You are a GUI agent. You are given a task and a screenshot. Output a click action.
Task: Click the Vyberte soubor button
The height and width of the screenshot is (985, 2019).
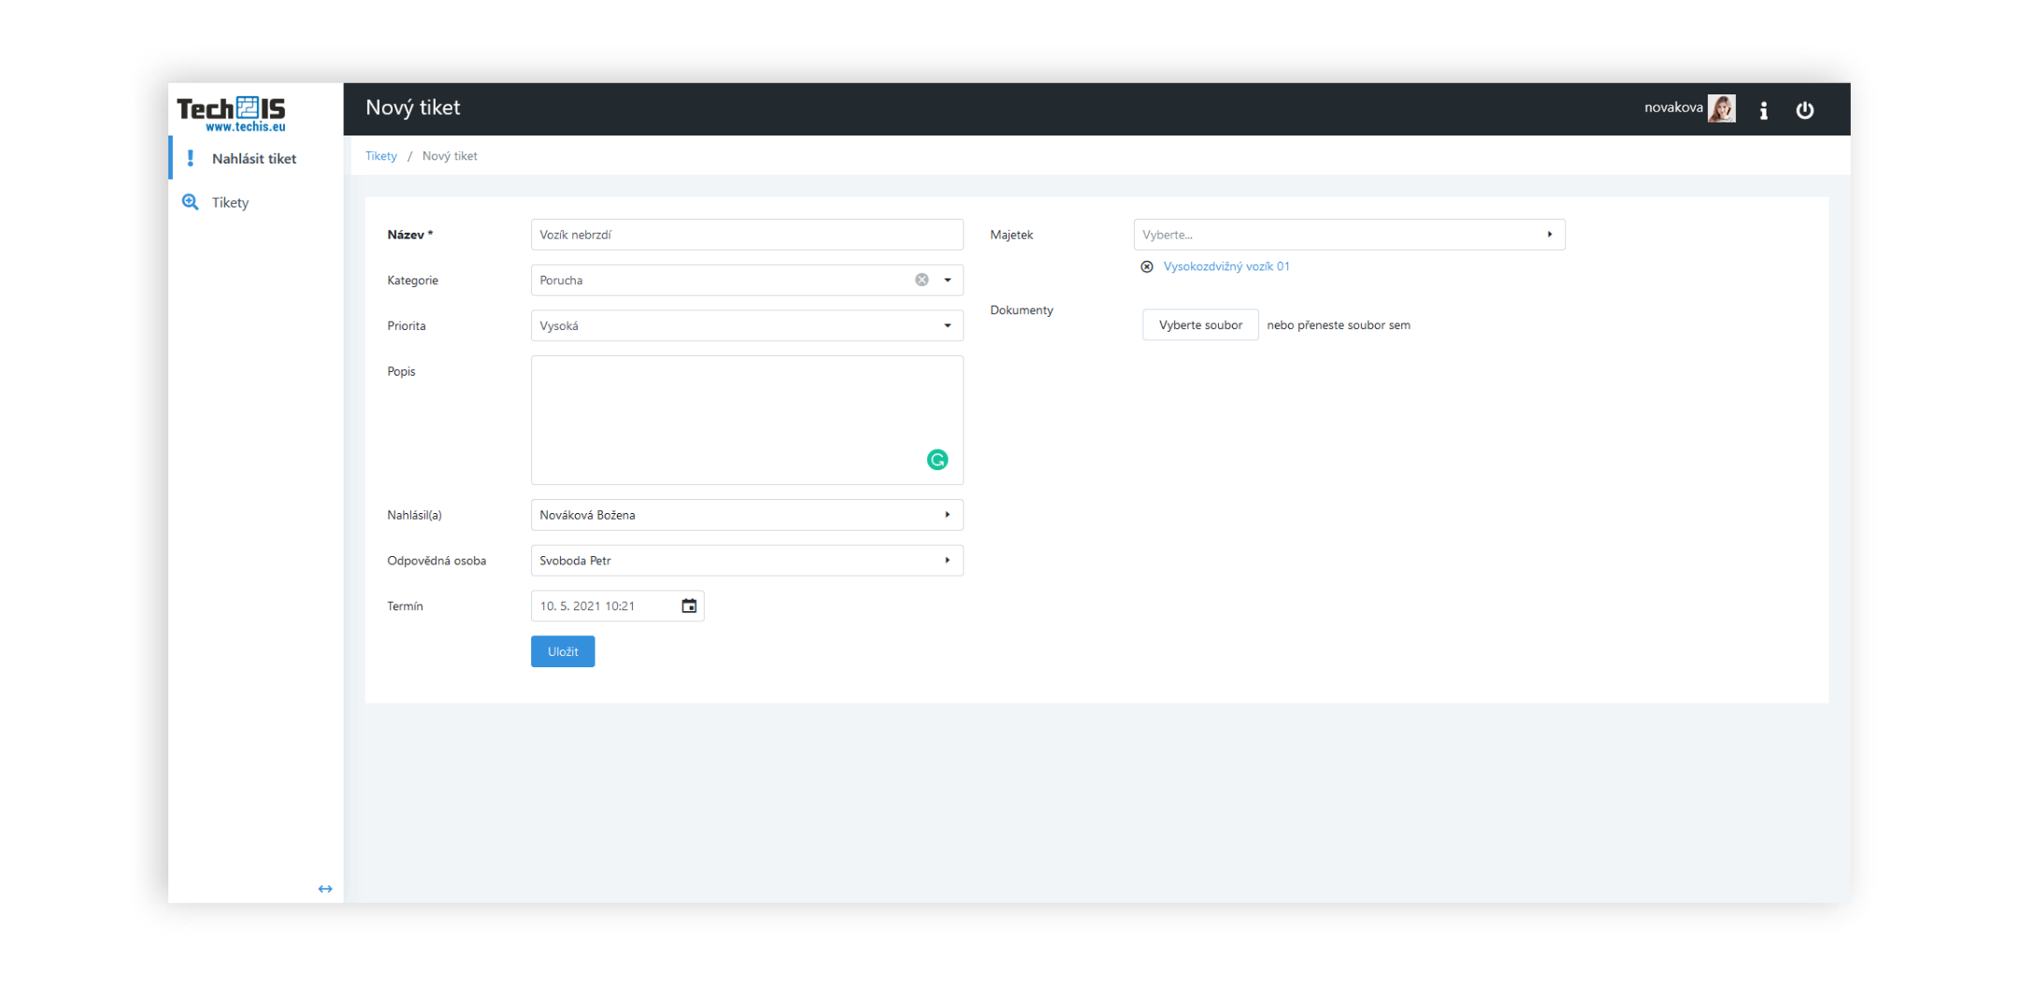[x=1200, y=324]
